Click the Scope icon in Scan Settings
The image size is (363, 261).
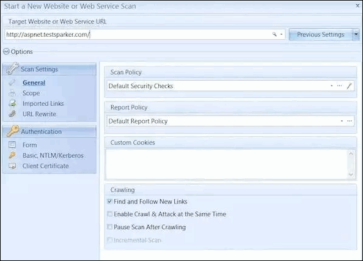pos(12,93)
